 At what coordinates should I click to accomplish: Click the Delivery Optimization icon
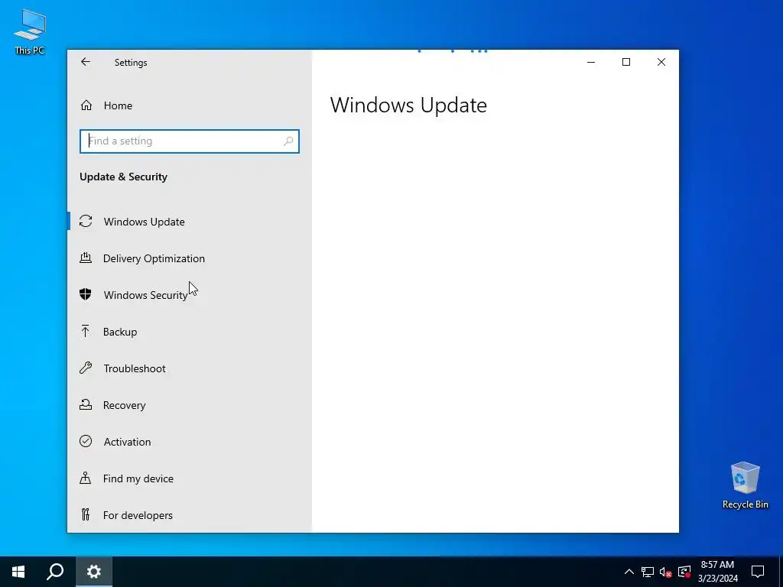[86, 258]
